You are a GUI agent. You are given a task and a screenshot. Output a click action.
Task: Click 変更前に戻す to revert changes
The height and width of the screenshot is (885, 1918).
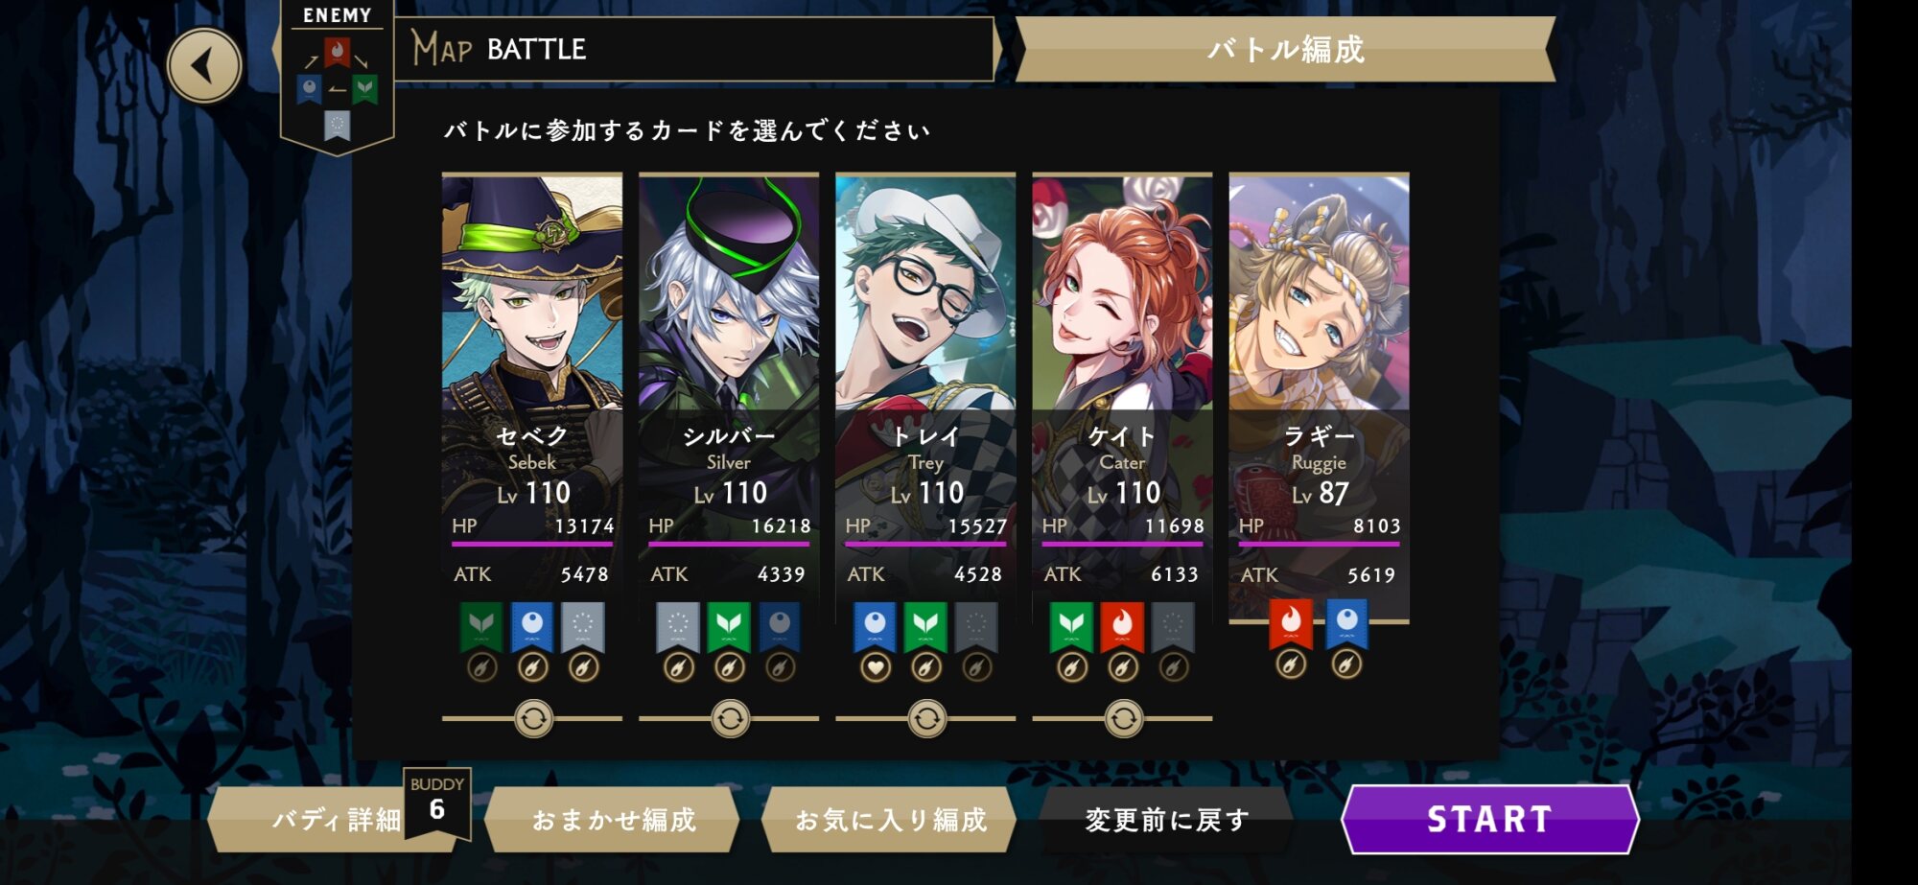point(1167,820)
